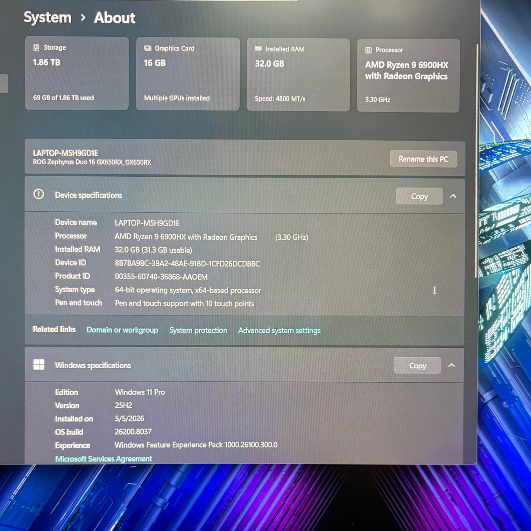Click the Edition value Windows 11 Pro

pos(140,392)
